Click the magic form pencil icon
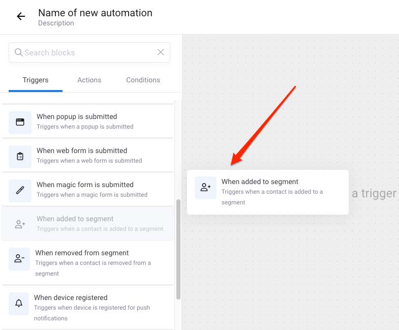The width and height of the screenshot is (399, 330). click(20, 191)
